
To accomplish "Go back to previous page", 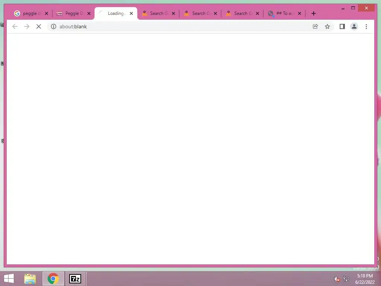I will [x=15, y=26].
